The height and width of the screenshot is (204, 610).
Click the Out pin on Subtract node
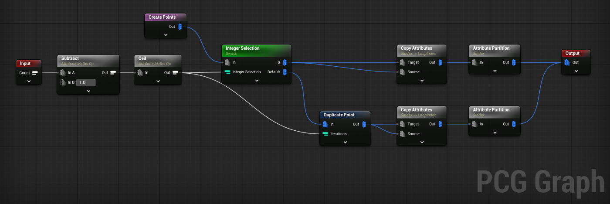pos(113,73)
